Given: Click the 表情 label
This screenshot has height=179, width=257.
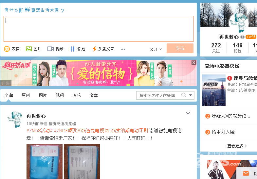Looking at the screenshot, I should pos(15,49).
